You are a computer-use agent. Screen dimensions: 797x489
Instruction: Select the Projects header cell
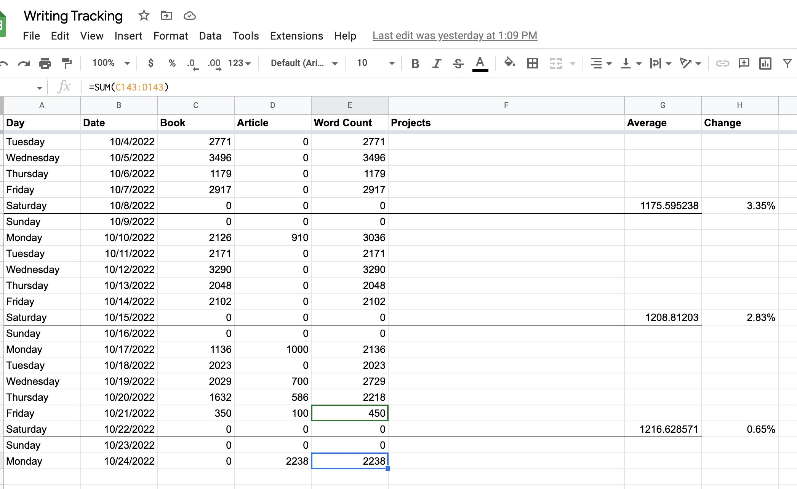[x=506, y=123]
